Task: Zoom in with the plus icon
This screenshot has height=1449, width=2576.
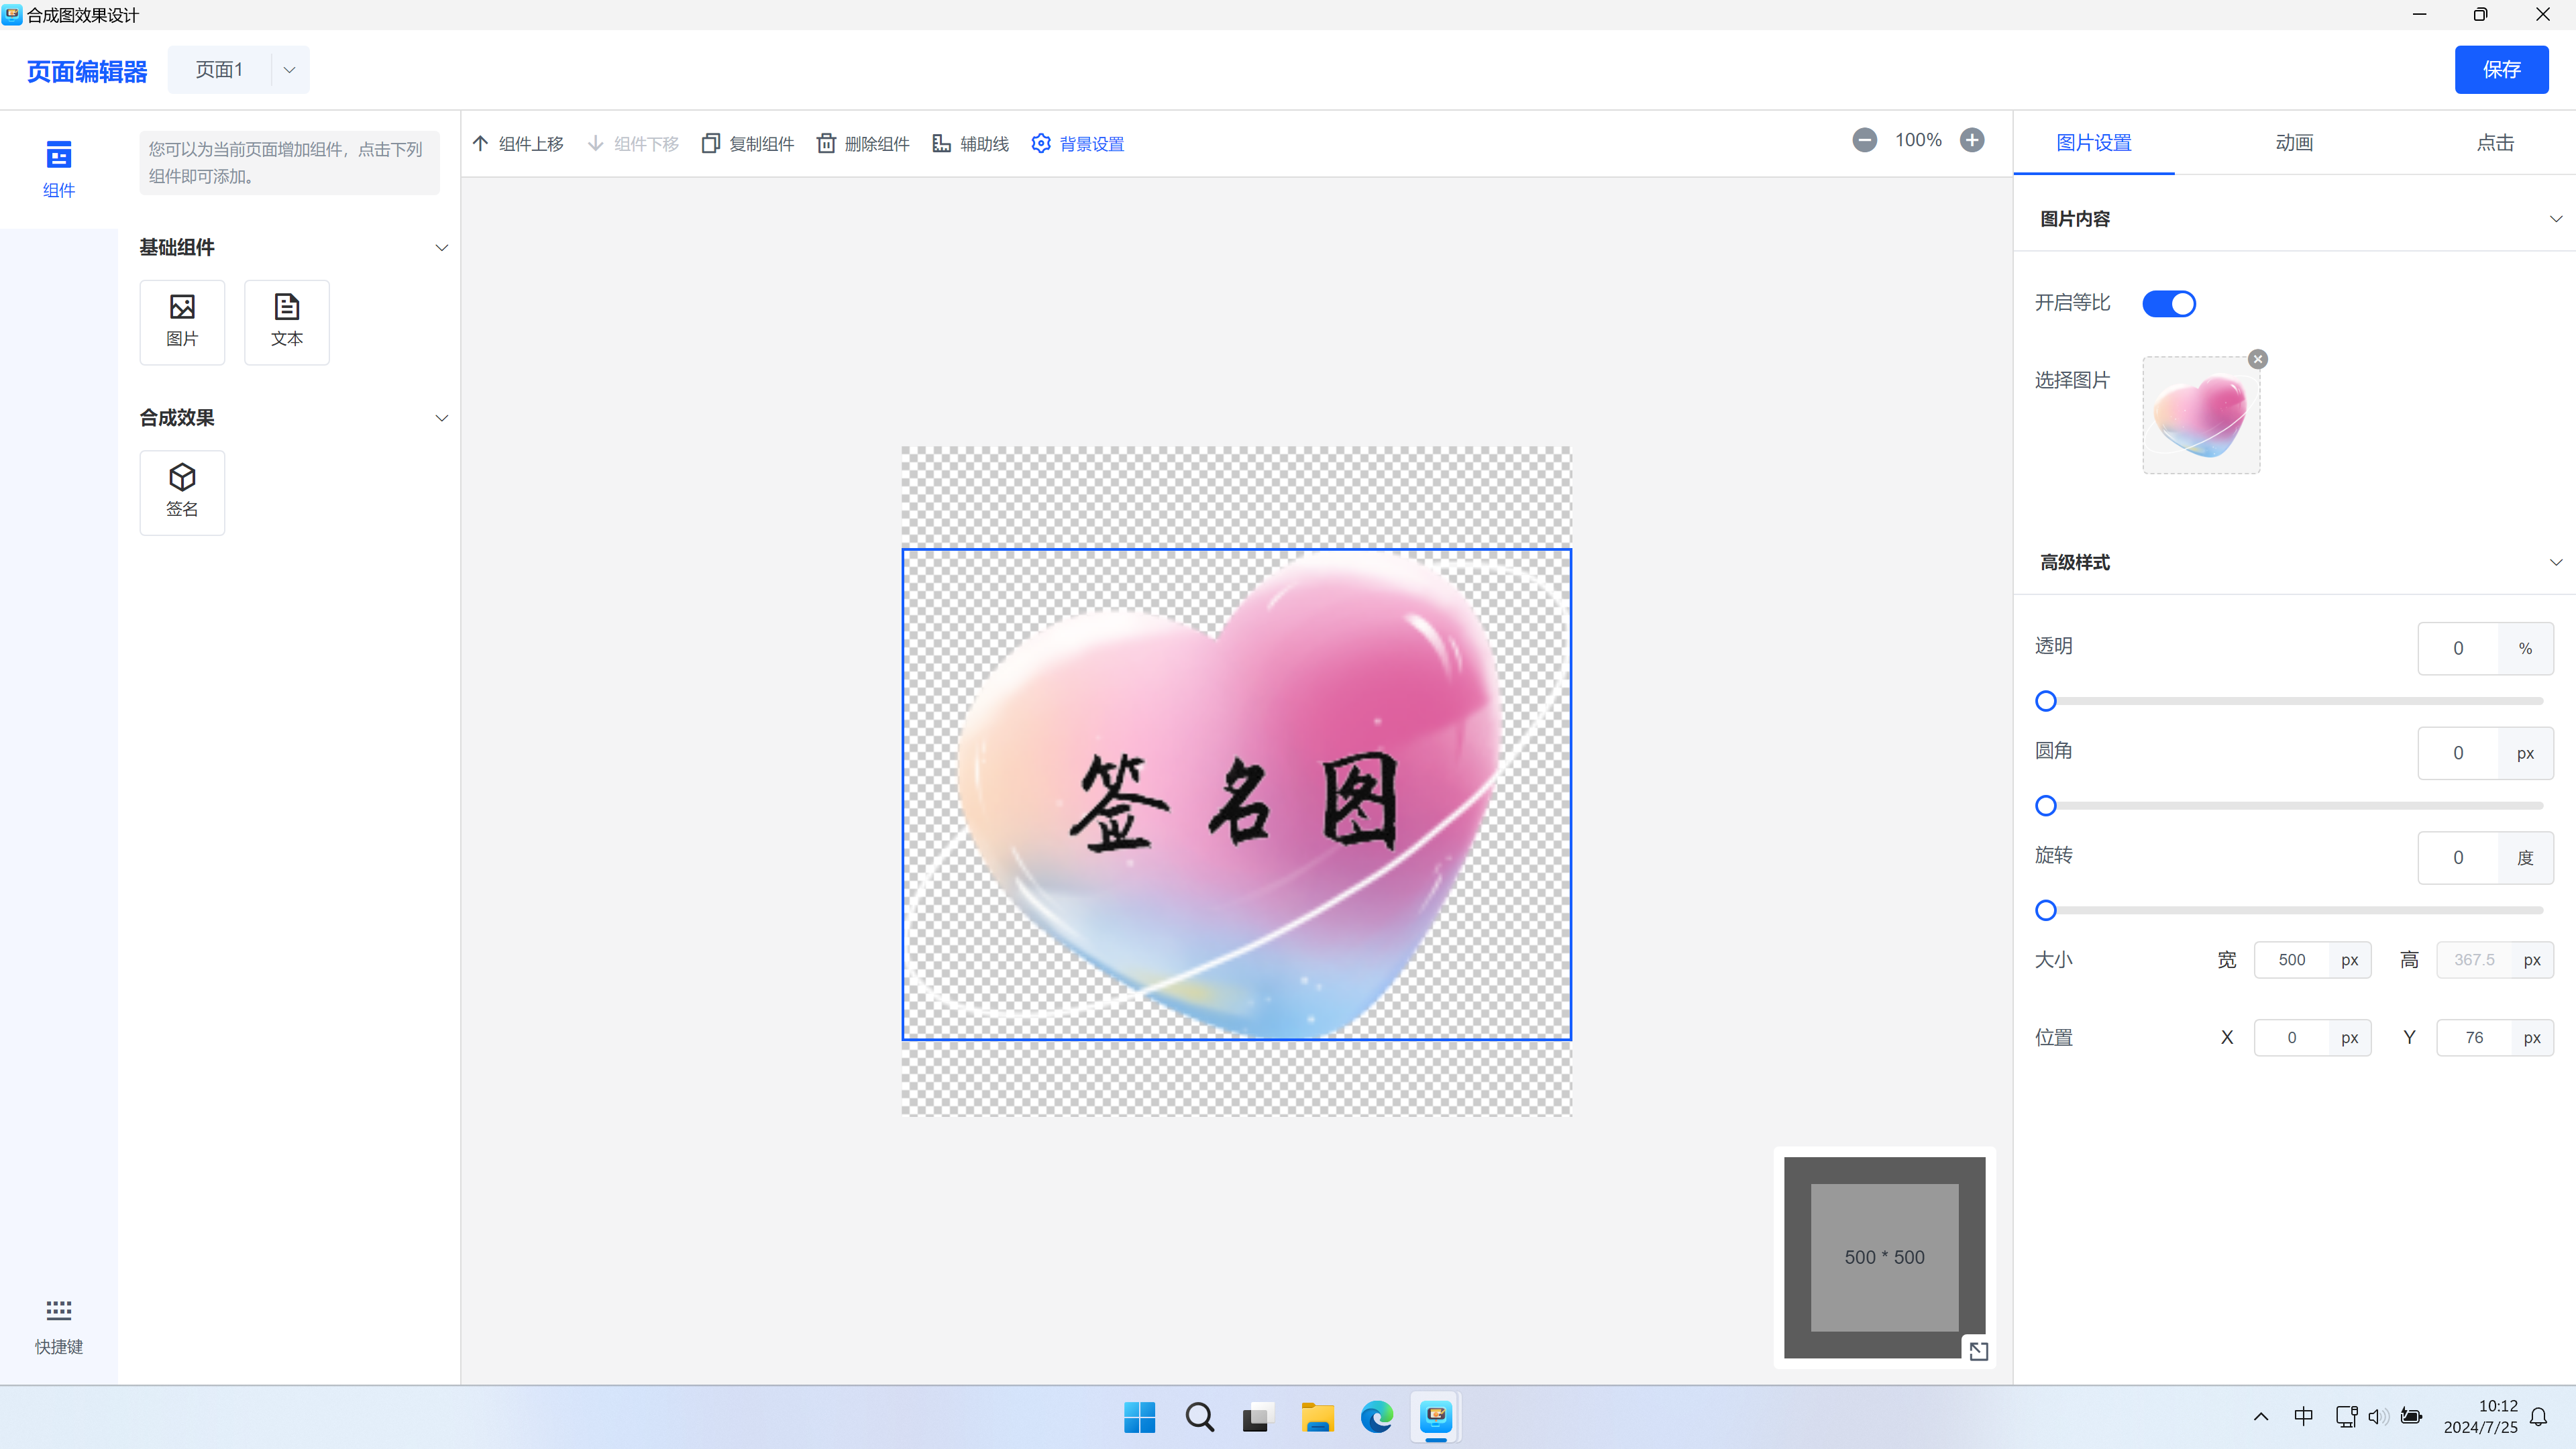Action: (1972, 140)
